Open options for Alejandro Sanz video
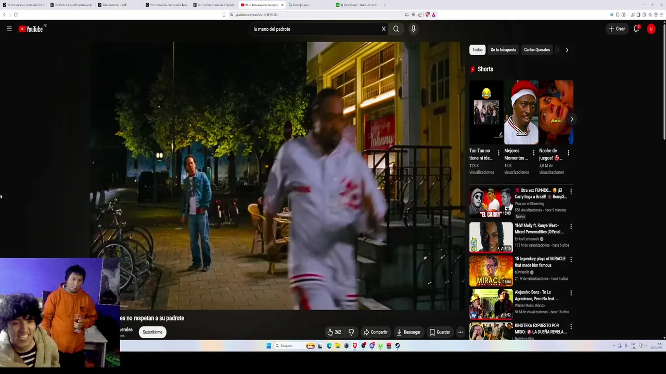The image size is (666, 374). coord(571,293)
